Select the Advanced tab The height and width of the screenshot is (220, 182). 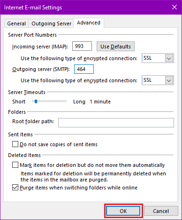(89, 23)
